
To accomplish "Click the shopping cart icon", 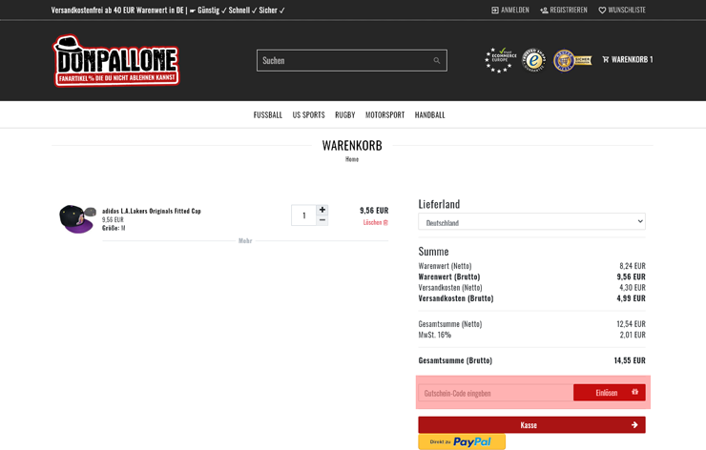I will 606,59.
